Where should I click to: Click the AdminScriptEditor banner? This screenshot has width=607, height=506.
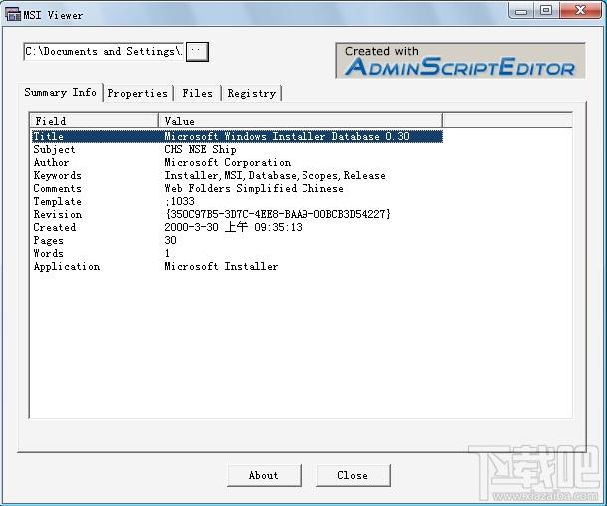(461, 61)
